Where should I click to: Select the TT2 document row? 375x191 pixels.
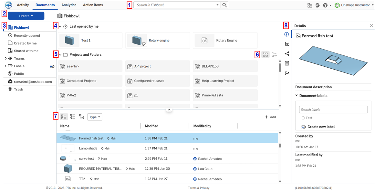pos(167,179)
